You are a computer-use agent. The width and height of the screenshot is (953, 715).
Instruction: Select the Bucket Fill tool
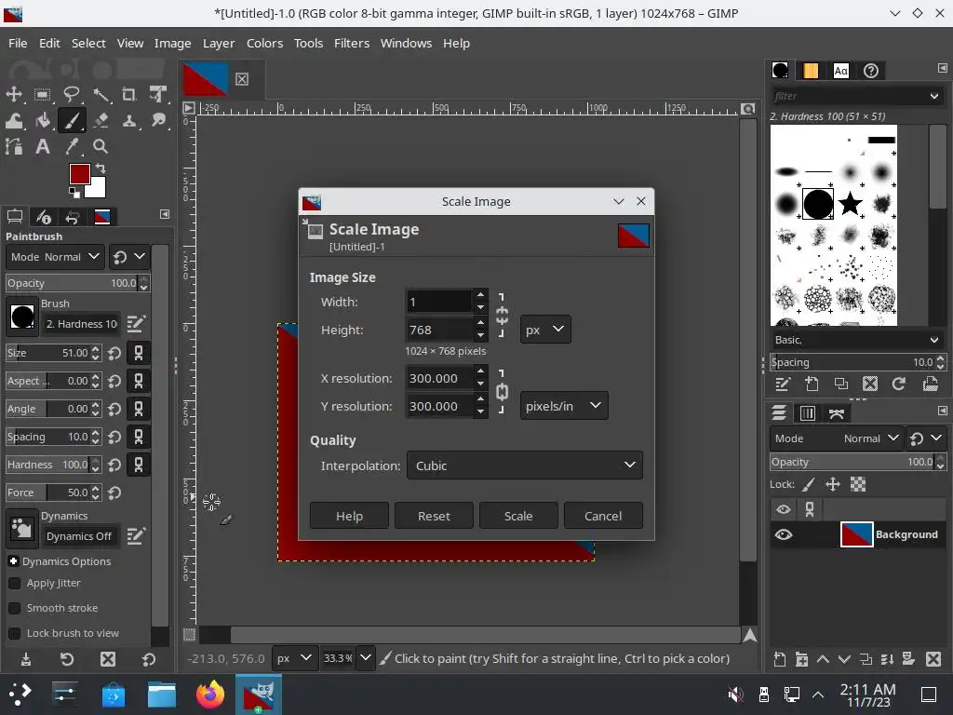(43, 120)
